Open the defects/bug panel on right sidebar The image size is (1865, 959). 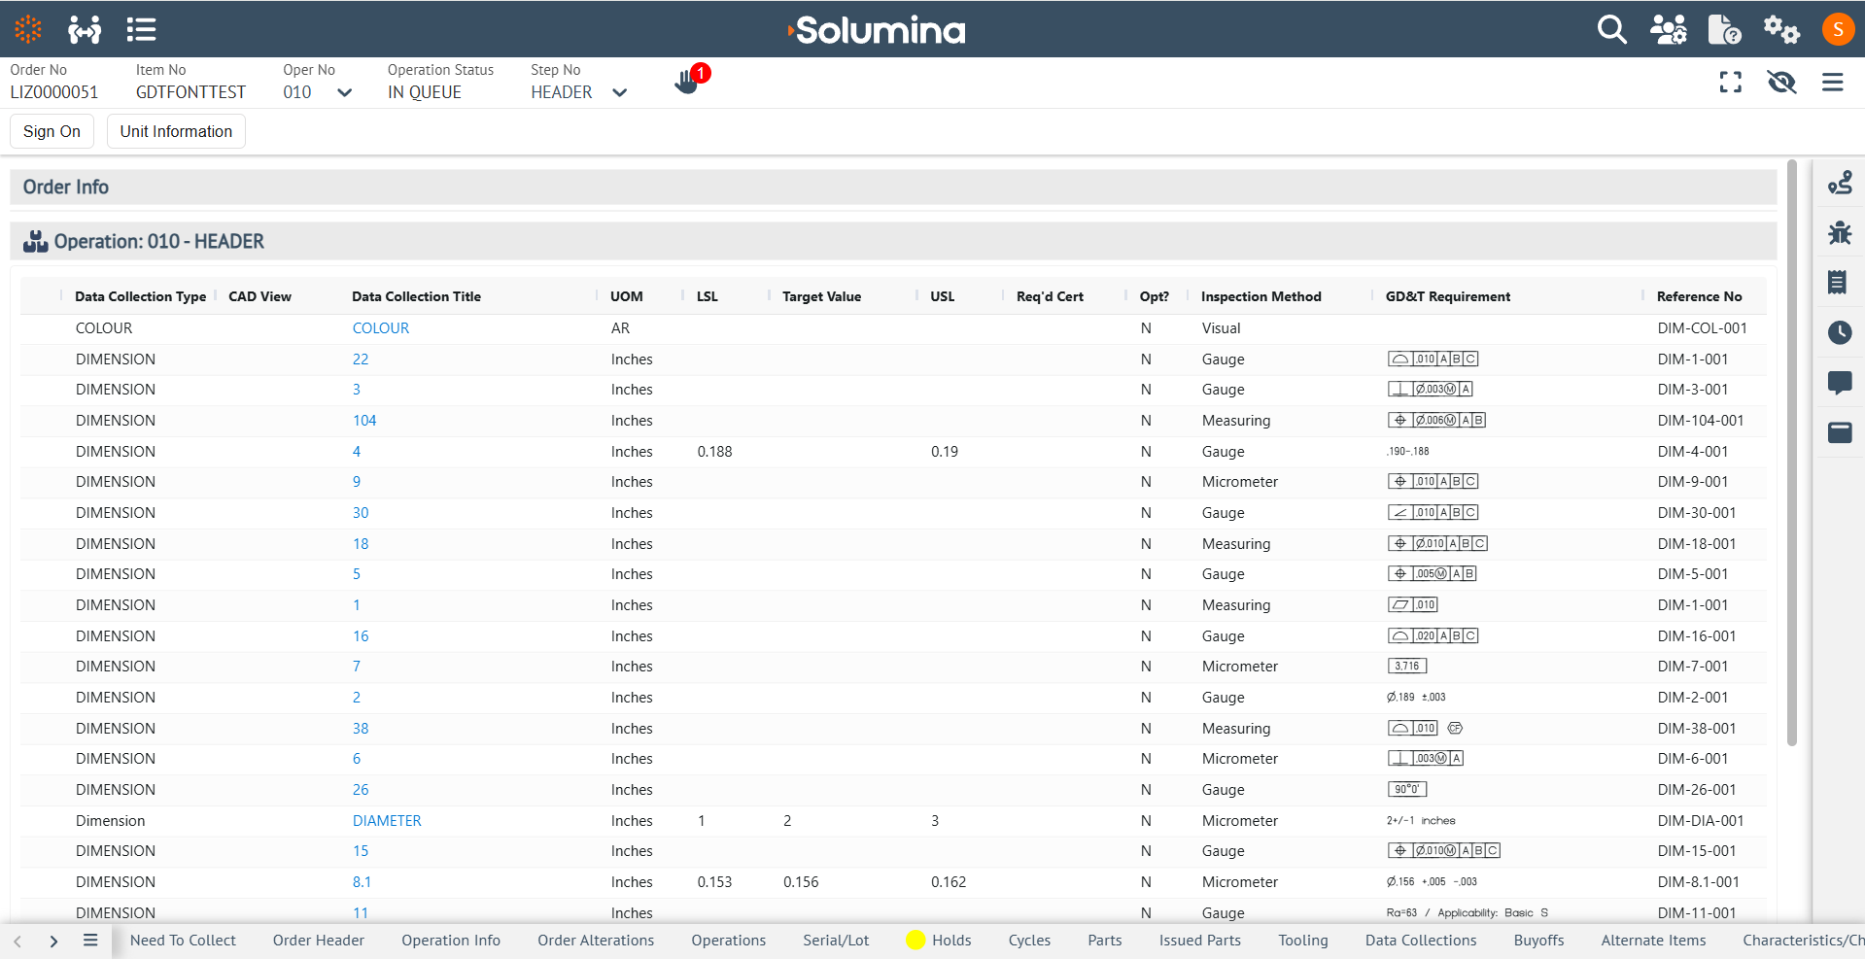point(1840,232)
